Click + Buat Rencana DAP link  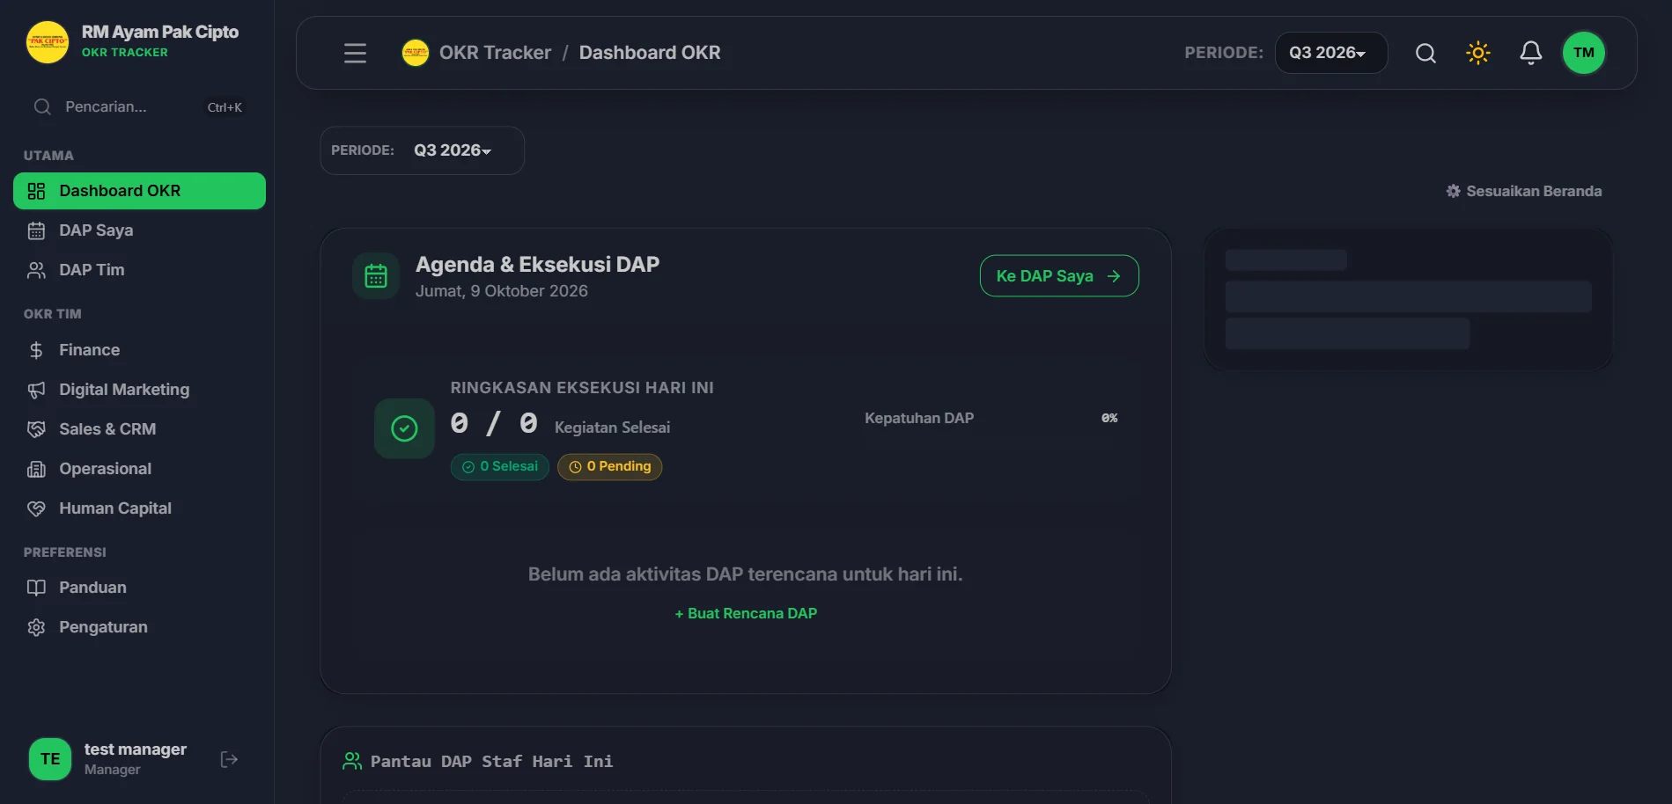(x=746, y=613)
